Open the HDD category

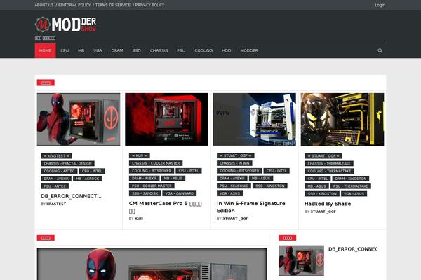(x=227, y=50)
